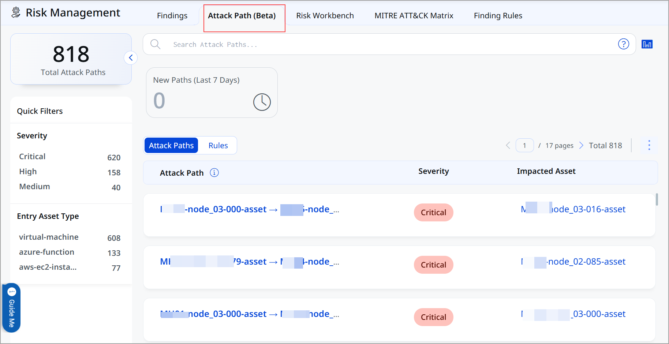Open the search help question mark icon
This screenshot has height=344, width=669.
coord(624,44)
